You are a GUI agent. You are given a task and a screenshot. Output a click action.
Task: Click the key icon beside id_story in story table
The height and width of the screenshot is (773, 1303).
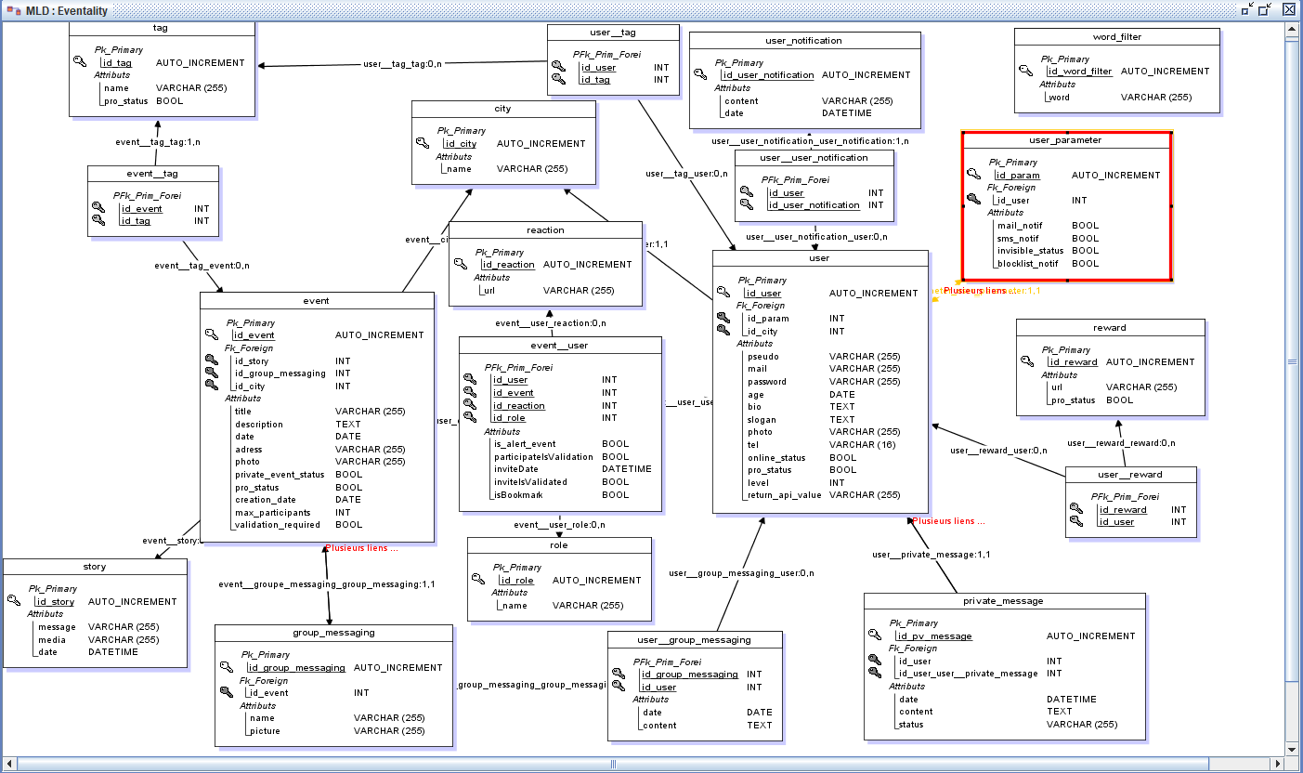(14, 600)
